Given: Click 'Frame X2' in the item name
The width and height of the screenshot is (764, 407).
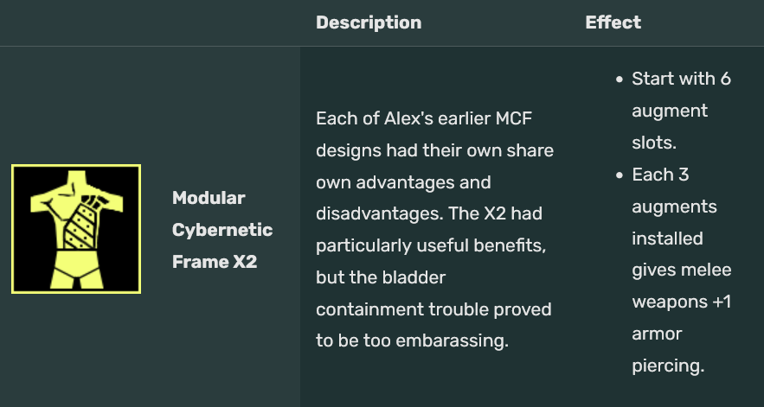Looking at the screenshot, I should click(x=214, y=261).
